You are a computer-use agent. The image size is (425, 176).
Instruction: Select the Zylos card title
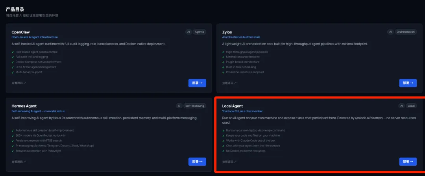pos(227,32)
